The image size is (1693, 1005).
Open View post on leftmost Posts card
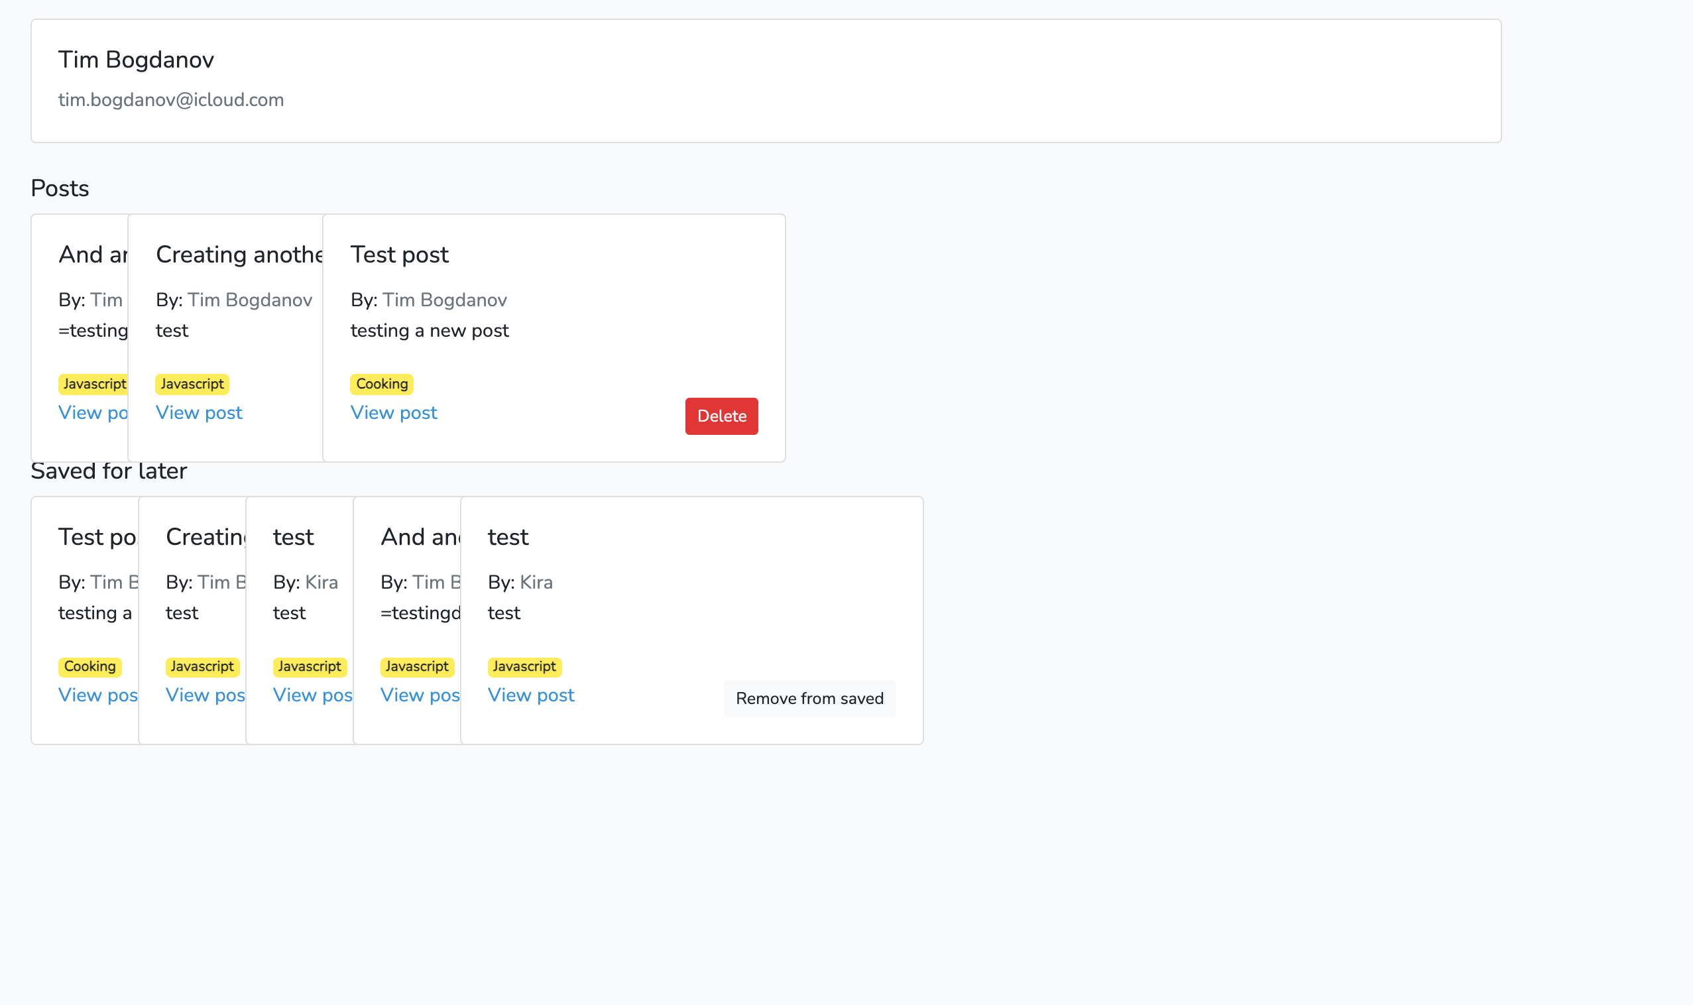pos(91,412)
